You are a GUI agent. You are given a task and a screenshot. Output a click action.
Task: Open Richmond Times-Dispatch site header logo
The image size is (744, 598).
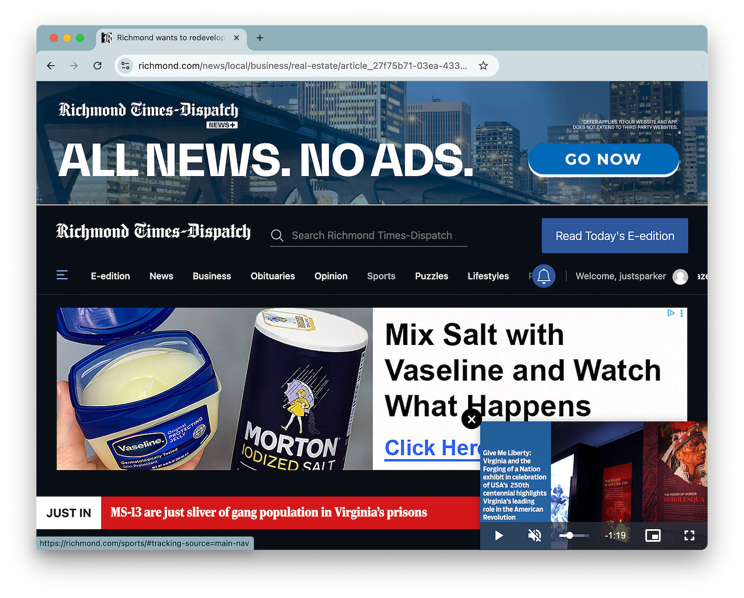(153, 231)
